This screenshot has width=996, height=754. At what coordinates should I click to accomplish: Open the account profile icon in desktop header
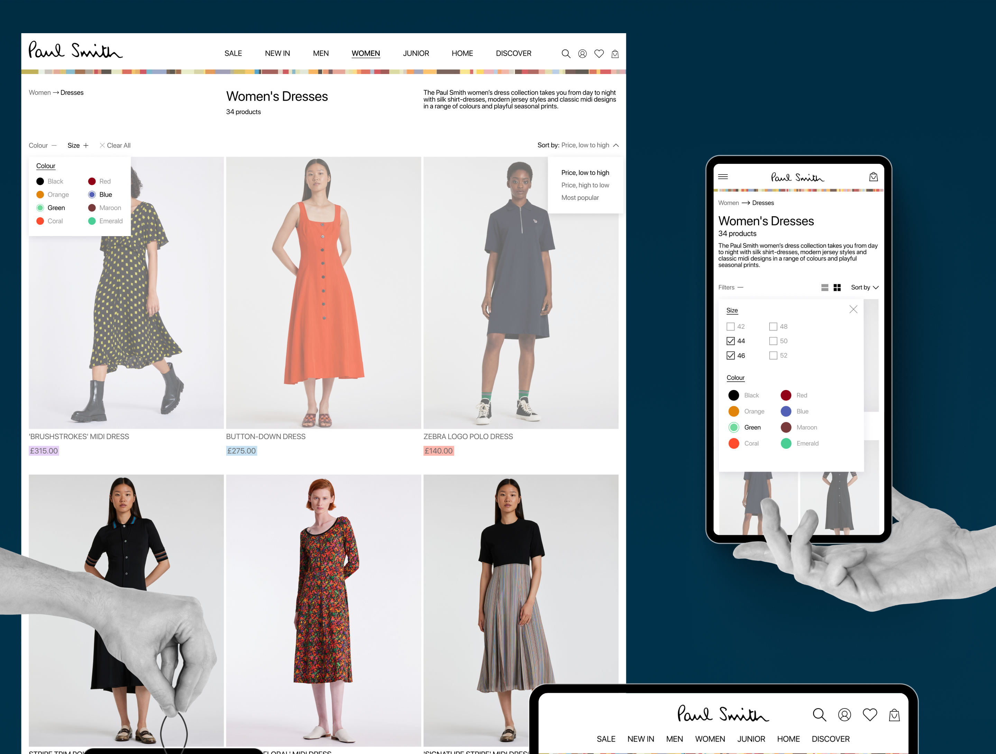pos(582,54)
